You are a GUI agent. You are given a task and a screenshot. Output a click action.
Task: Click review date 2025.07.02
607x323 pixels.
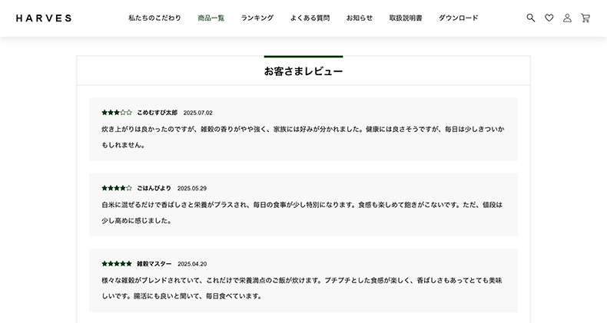click(197, 113)
